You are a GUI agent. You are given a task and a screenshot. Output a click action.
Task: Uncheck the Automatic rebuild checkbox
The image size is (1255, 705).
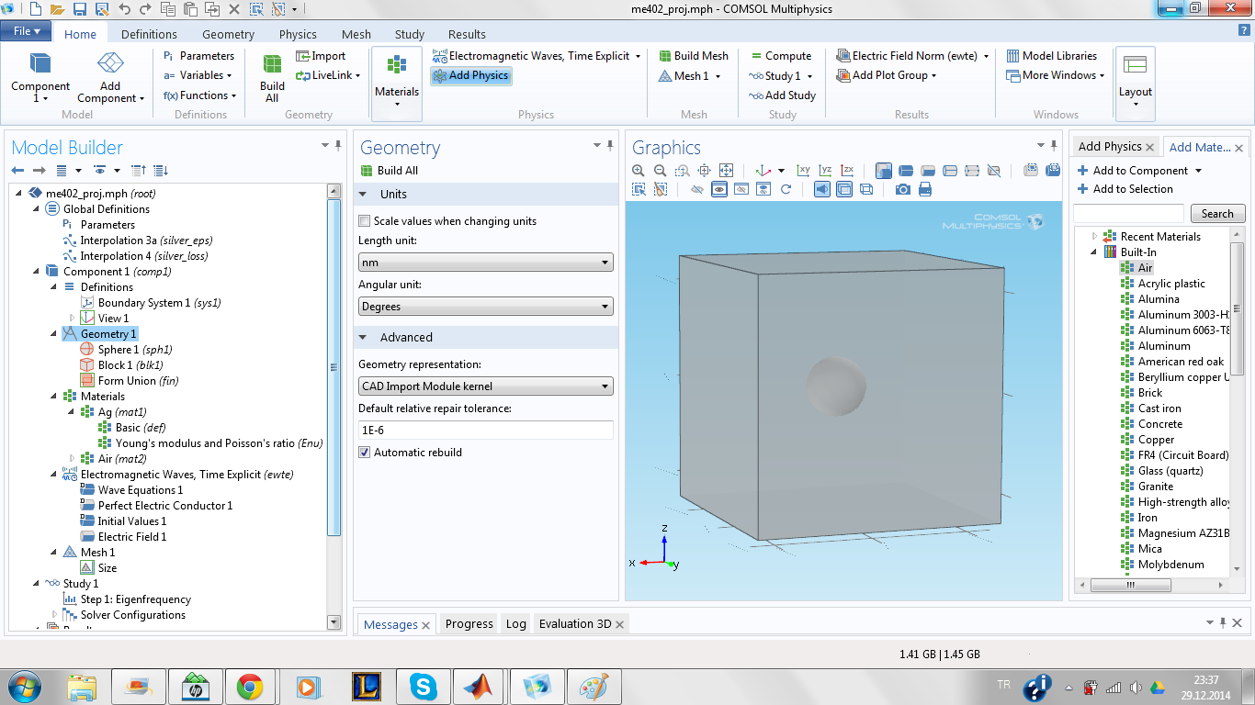tap(365, 453)
